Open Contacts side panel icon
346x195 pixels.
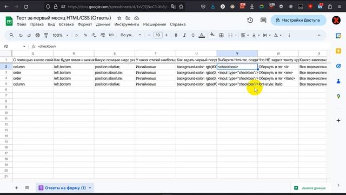(338, 81)
